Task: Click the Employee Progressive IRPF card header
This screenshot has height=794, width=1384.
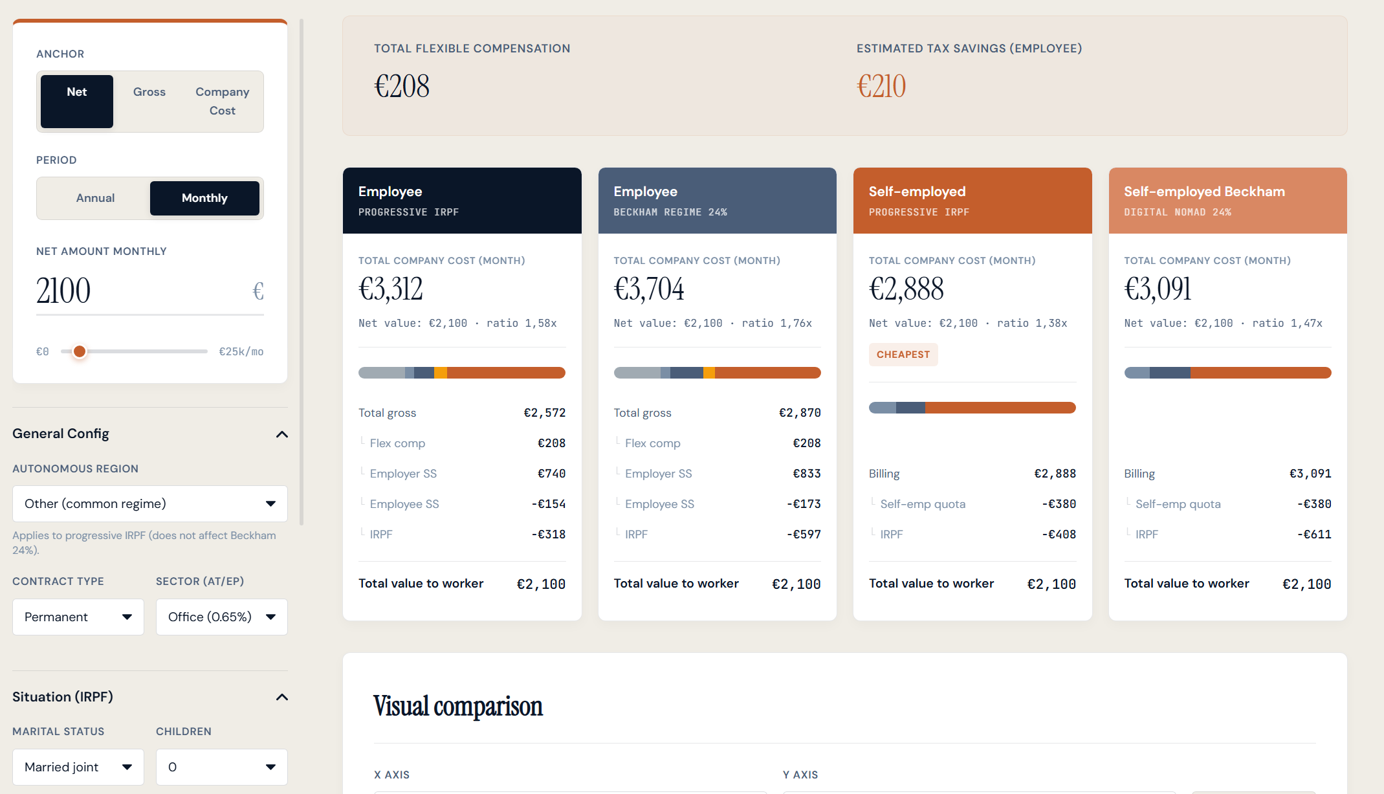Action: [x=462, y=201]
